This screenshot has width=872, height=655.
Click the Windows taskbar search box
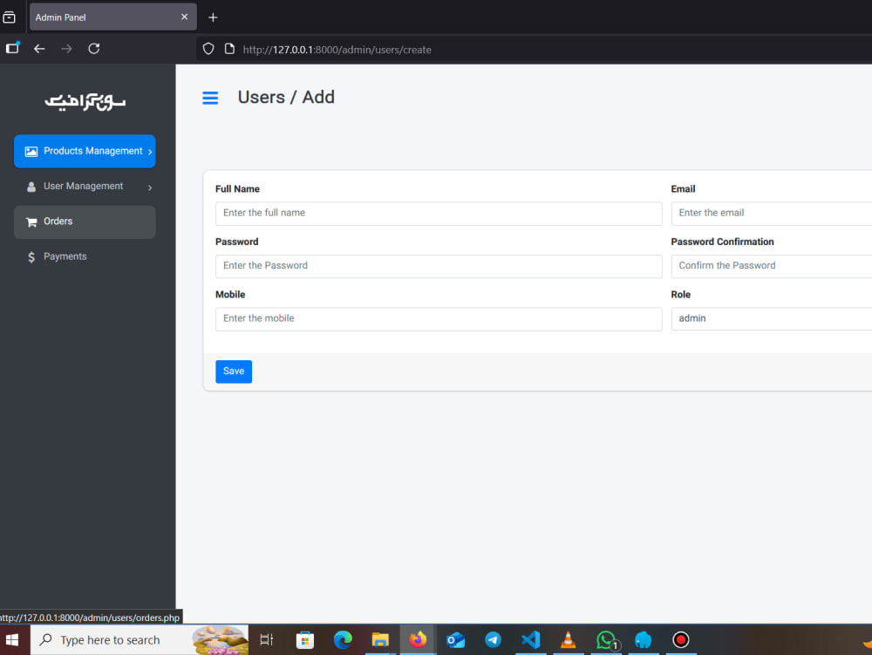pyautogui.click(x=139, y=640)
